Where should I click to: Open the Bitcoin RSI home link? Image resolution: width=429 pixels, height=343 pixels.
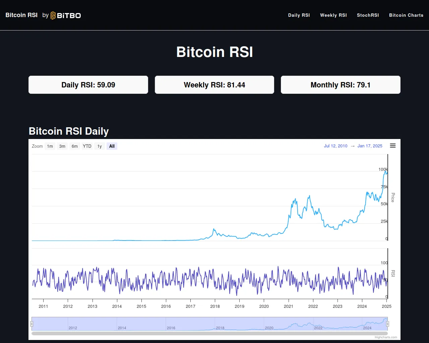pos(21,15)
